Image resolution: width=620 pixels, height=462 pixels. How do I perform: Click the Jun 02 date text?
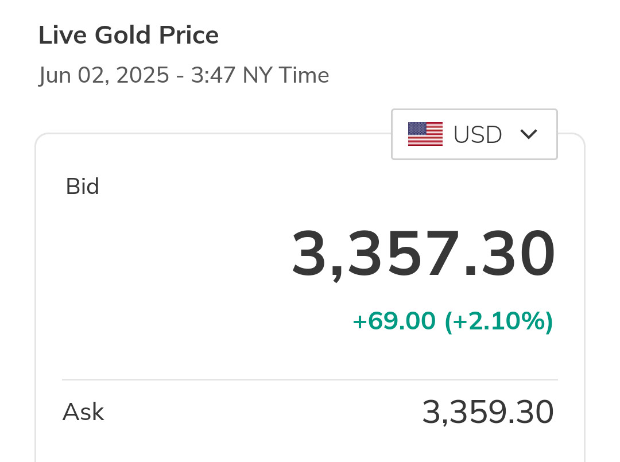[x=73, y=75]
